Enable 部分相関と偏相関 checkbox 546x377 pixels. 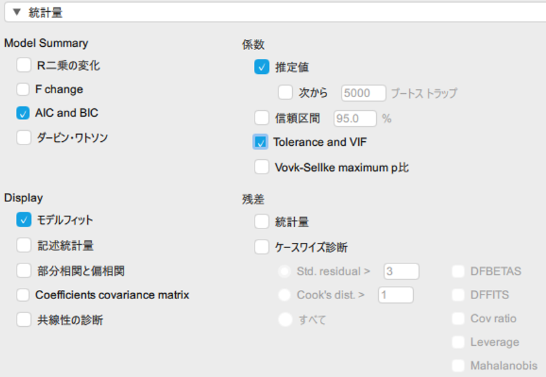click(24, 270)
